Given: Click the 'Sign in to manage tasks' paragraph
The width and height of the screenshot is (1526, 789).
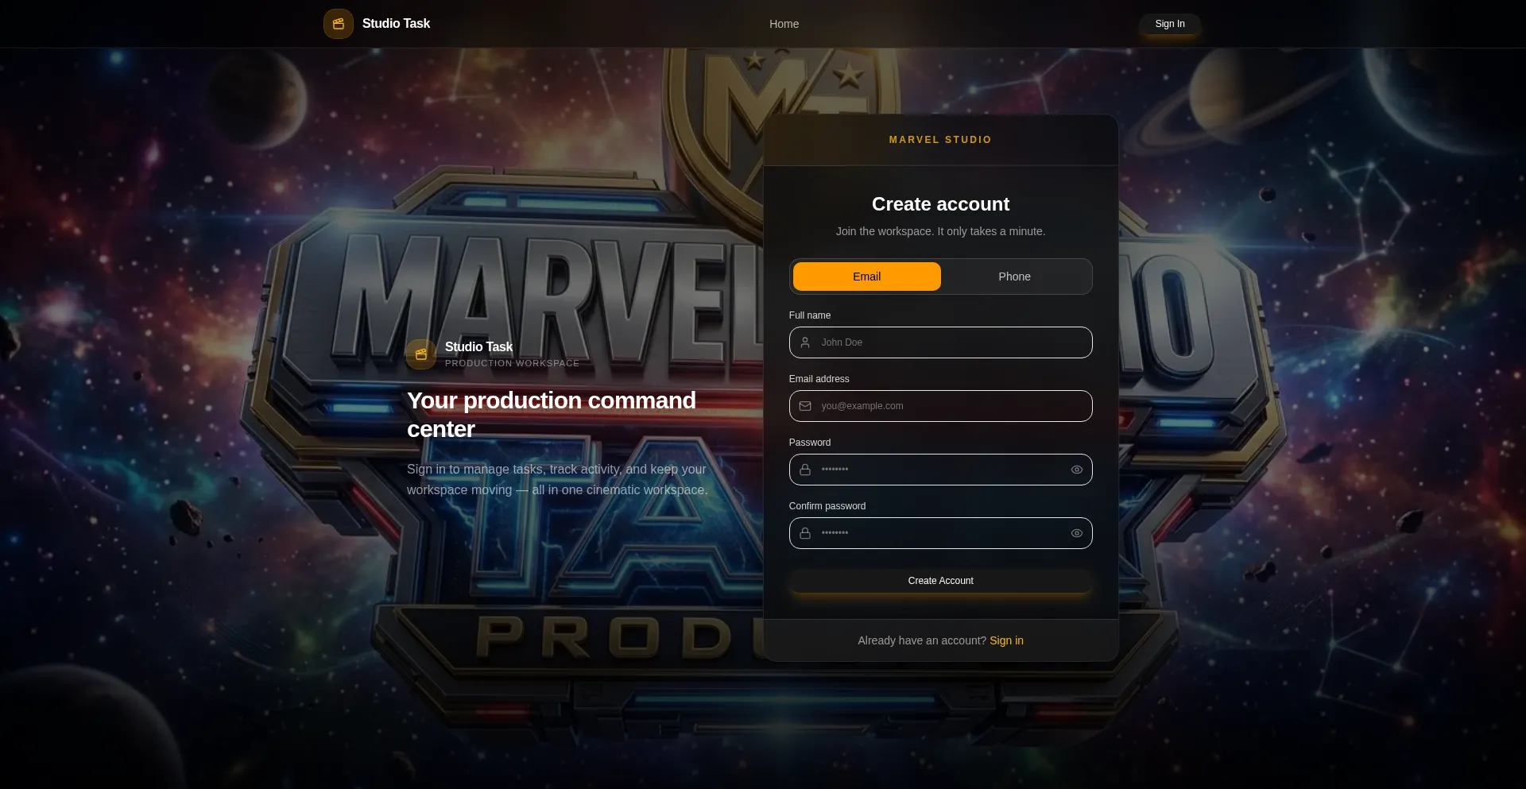Looking at the screenshot, I should pyautogui.click(x=557, y=480).
